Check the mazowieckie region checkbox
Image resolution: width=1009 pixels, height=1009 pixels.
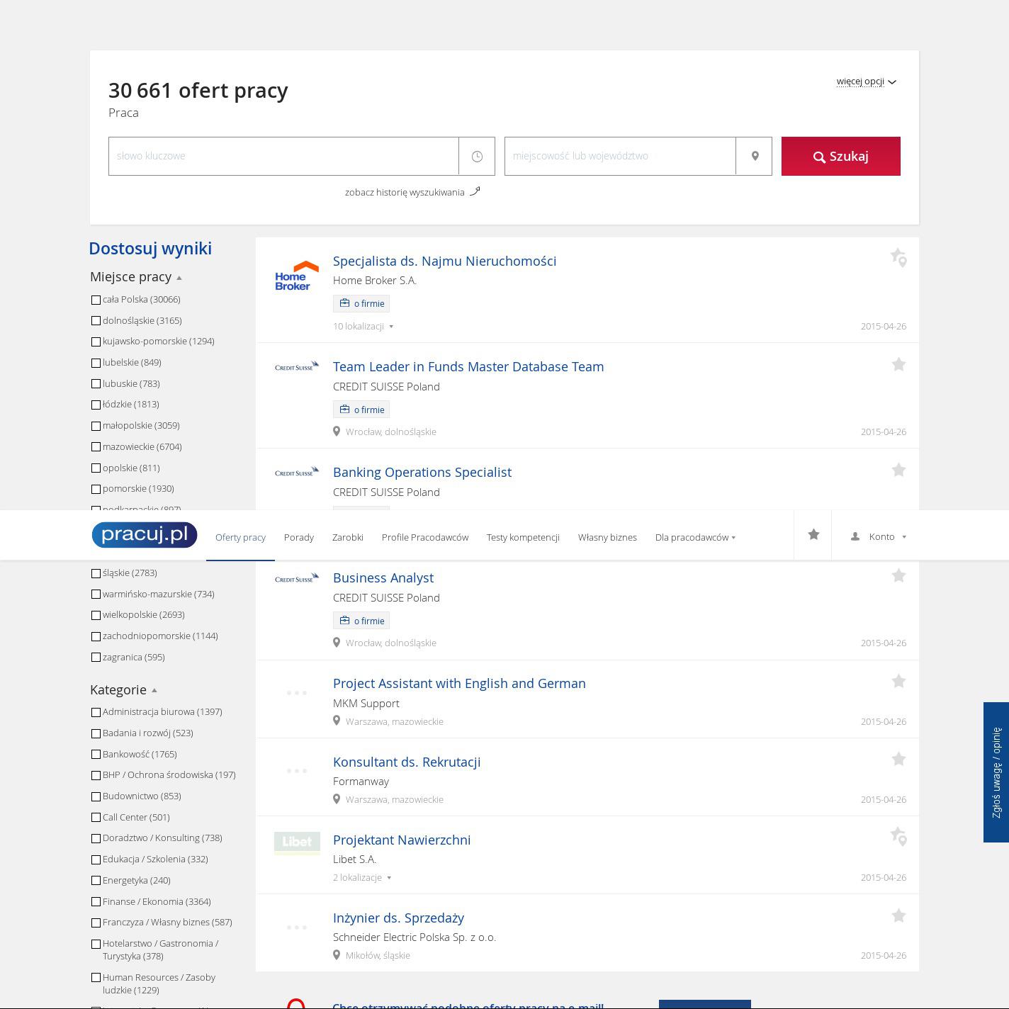pos(96,447)
